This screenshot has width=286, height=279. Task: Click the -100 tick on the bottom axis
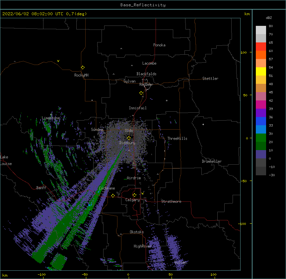click(41, 274)
